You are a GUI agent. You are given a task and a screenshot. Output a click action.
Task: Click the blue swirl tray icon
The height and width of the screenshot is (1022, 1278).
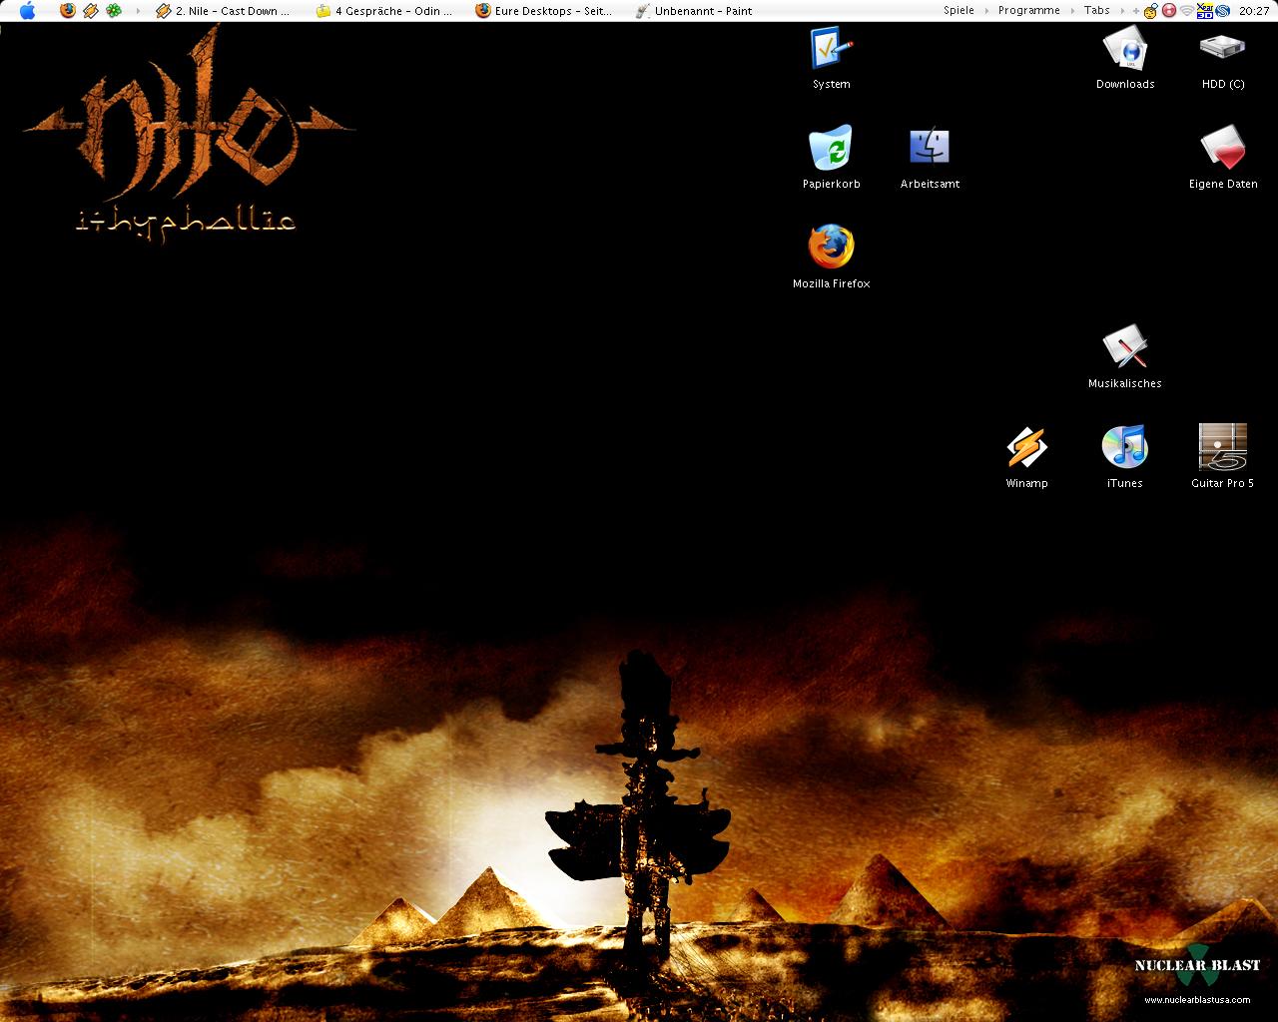(x=1222, y=11)
